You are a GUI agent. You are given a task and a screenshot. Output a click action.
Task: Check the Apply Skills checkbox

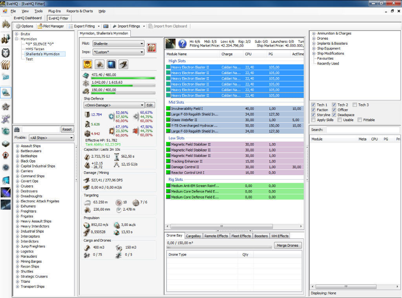(313, 120)
